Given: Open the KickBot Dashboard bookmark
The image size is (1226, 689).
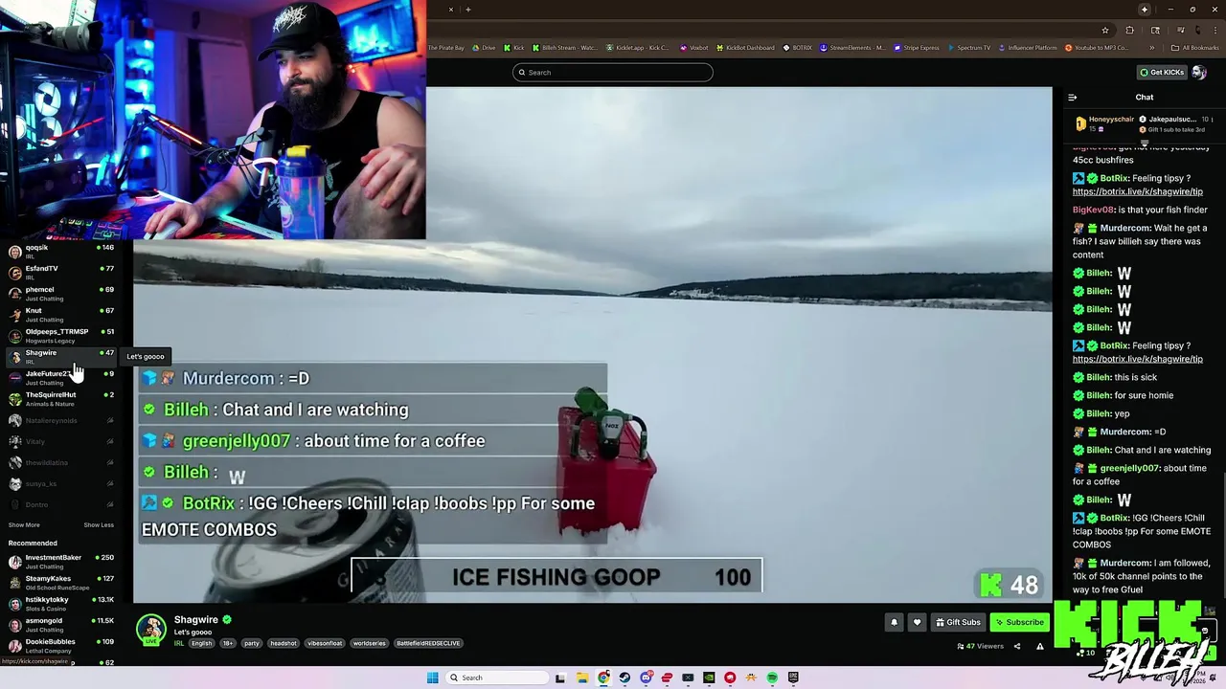Looking at the screenshot, I should [x=745, y=48].
